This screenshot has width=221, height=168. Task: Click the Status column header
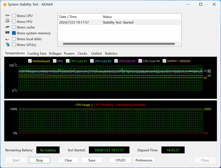point(141,17)
